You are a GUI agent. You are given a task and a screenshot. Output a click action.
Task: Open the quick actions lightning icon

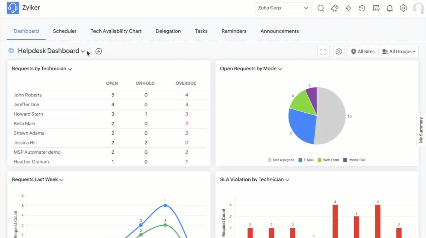(348, 8)
